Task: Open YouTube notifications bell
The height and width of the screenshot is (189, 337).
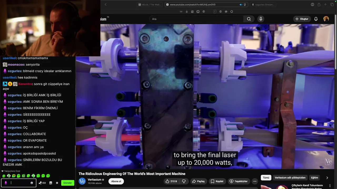Action: point(316,19)
